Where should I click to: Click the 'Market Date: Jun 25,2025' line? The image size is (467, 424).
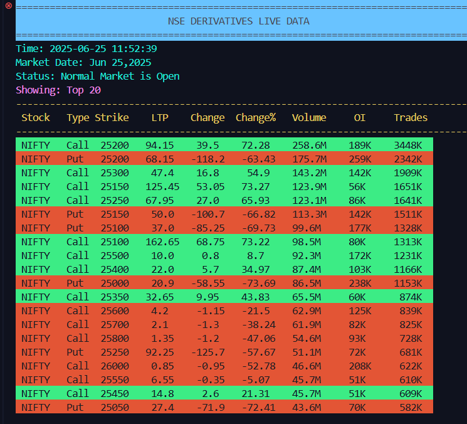pos(83,63)
